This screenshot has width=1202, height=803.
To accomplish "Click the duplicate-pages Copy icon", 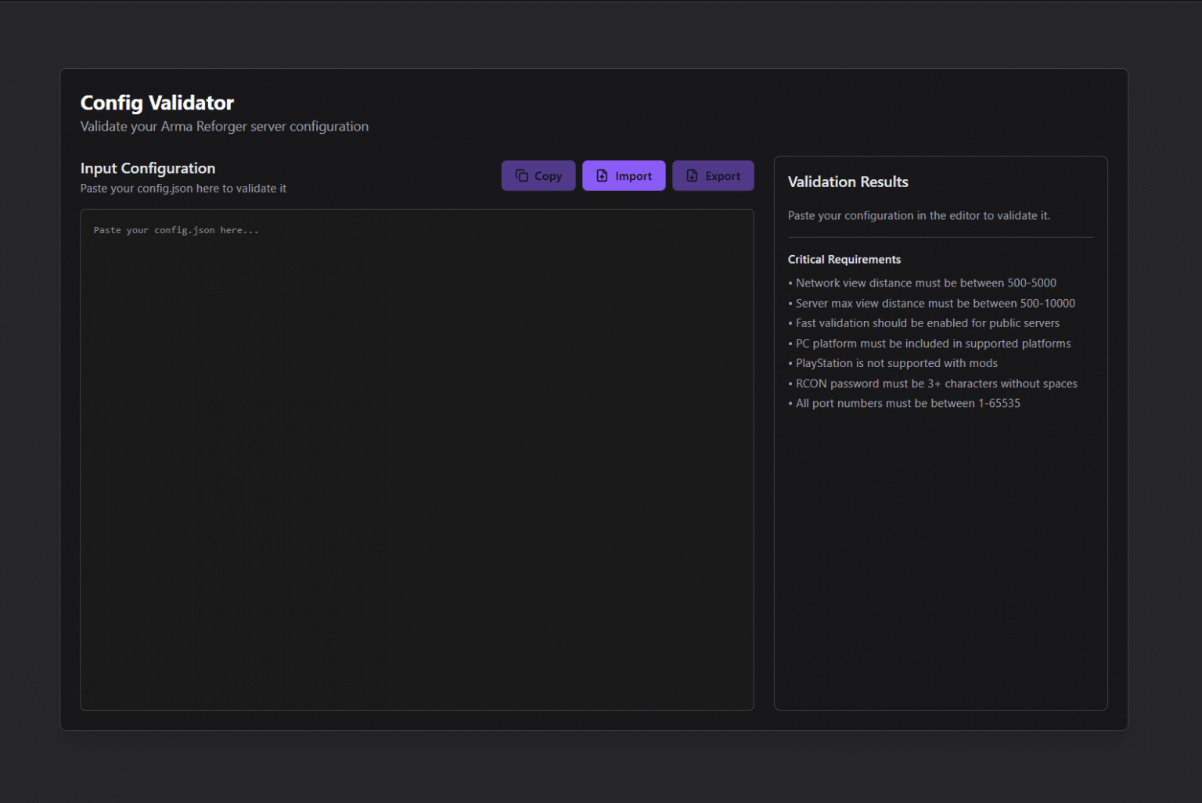I will point(520,175).
